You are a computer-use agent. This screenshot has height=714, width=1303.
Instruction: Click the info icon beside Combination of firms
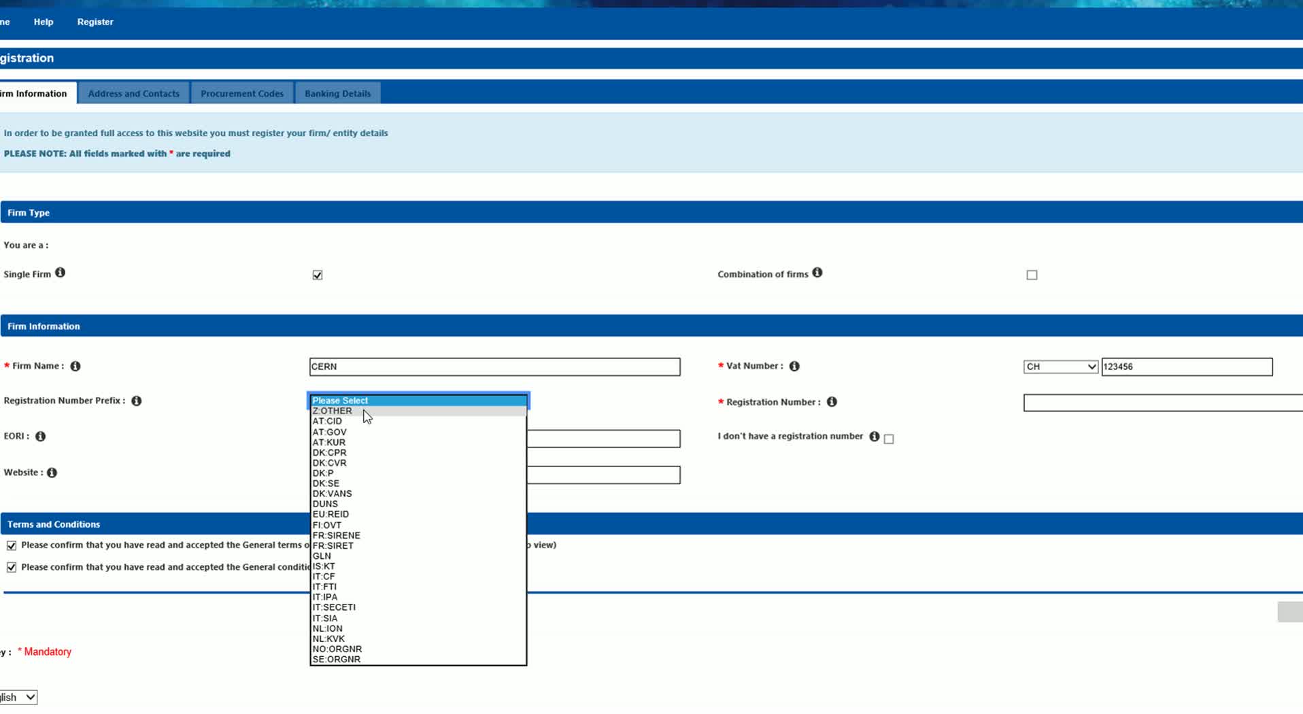tap(817, 273)
